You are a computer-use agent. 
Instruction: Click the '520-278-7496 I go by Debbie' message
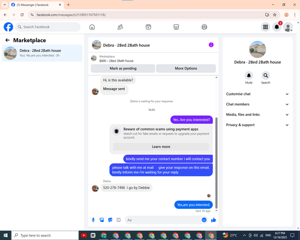pos(126,188)
